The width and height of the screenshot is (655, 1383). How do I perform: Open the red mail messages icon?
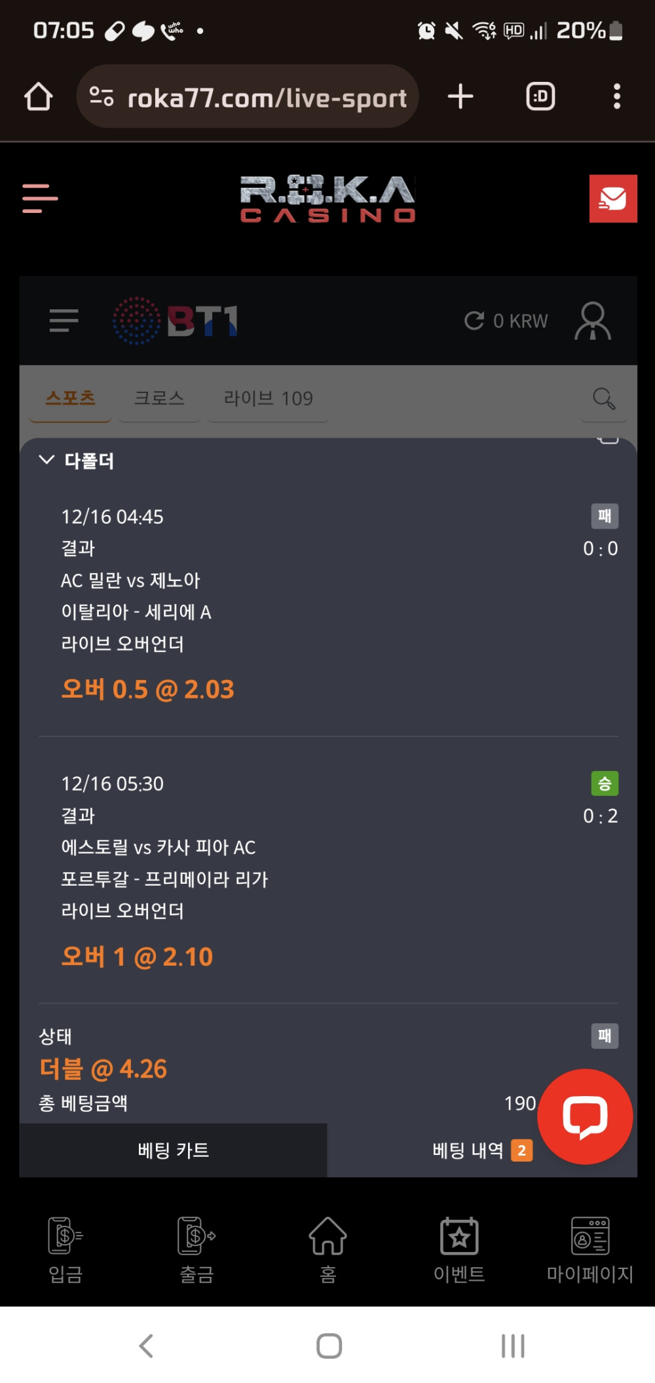(612, 199)
